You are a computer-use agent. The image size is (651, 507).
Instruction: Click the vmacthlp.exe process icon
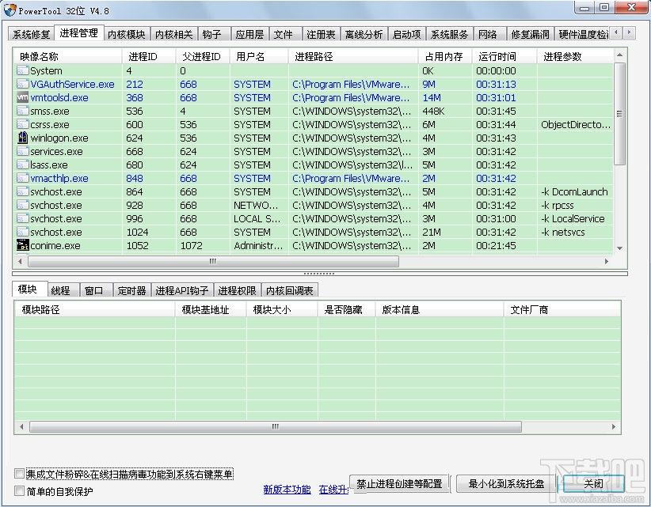point(21,178)
